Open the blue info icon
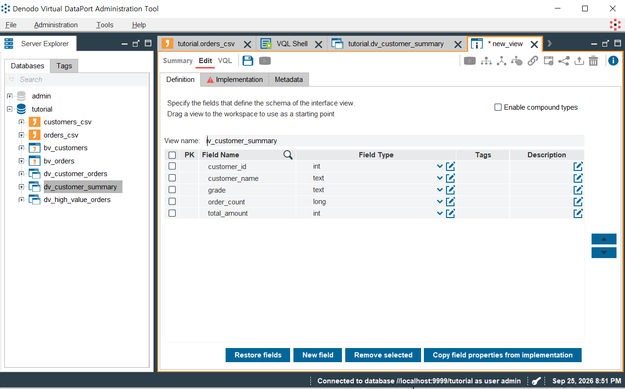This screenshot has height=389, width=625. click(613, 61)
